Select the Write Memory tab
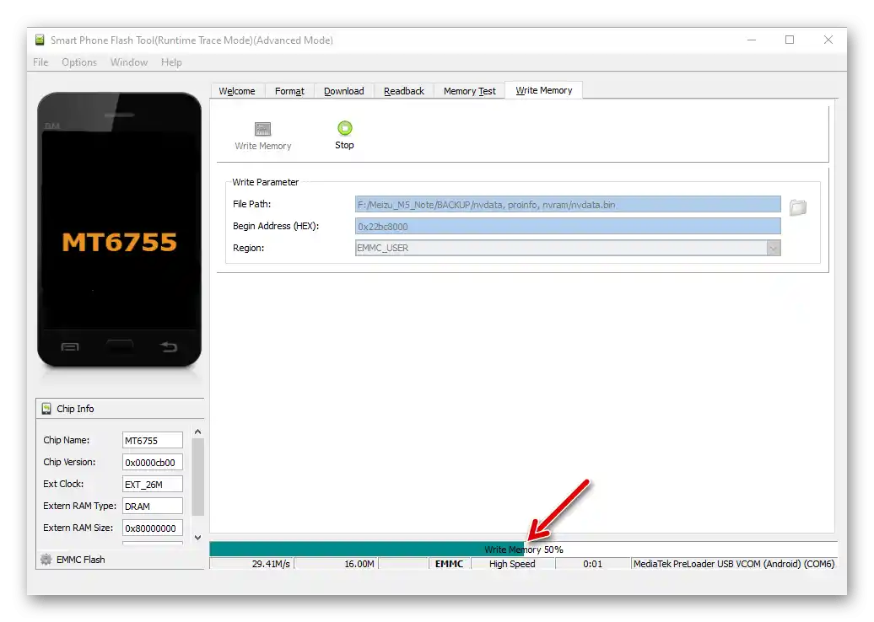This screenshot has width=874, height=622. [544, 90]
